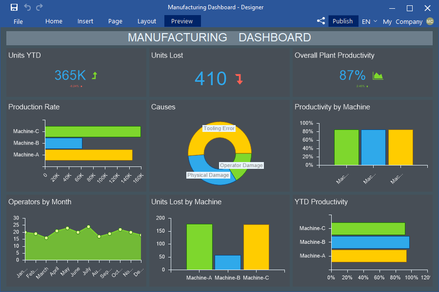Click the blue Machine-B bar in Production Rate

(x=63, y=143)
